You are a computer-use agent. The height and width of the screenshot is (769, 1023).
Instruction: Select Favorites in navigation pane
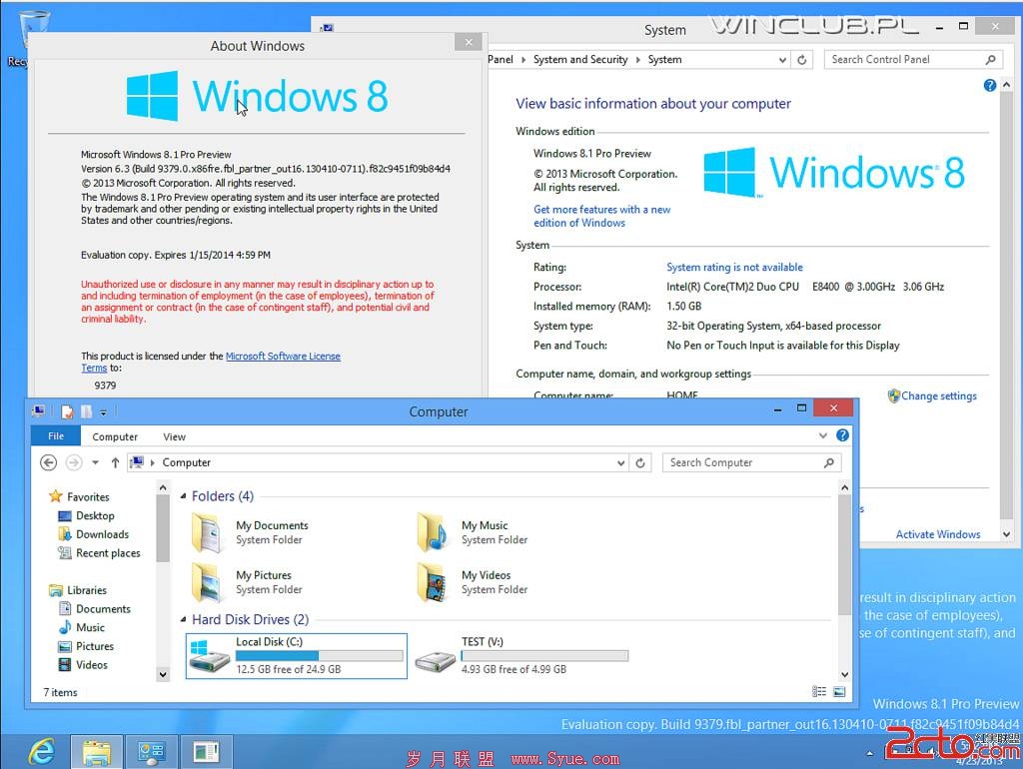click(88, 497)
